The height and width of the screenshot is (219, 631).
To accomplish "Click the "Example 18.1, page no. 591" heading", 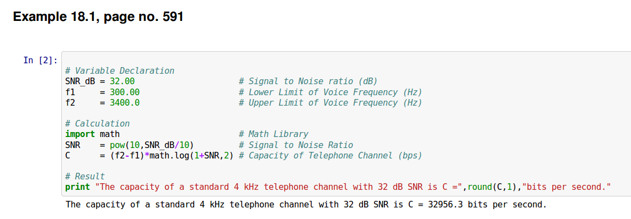I will tap(98, 17).
